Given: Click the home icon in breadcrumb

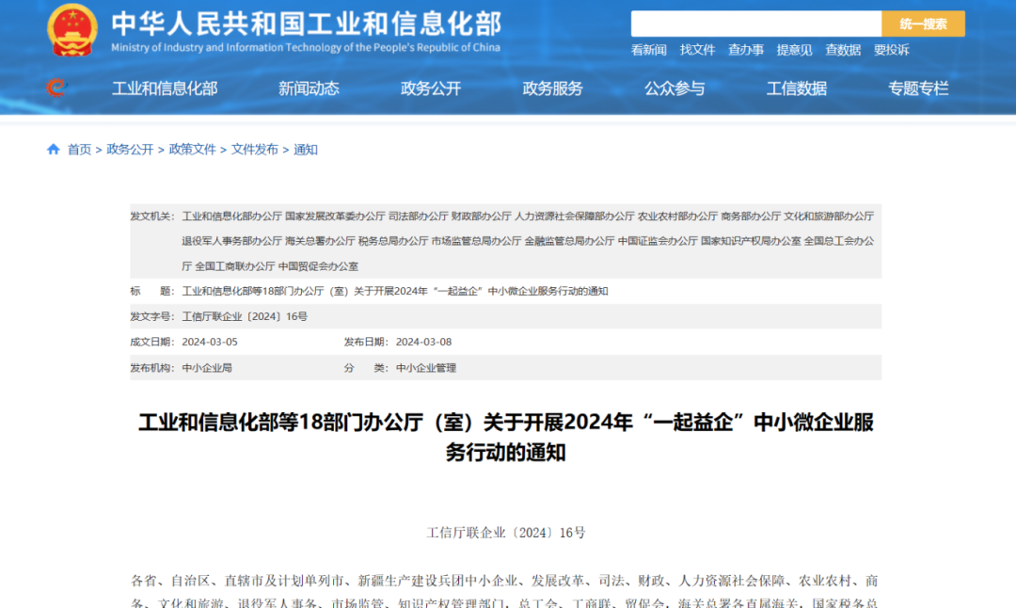Looking at the screenshot, I should (x=54, y=150).
